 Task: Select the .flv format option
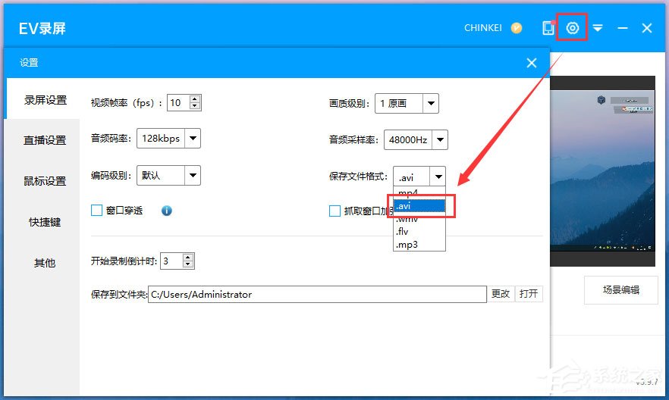pos(419,232)
